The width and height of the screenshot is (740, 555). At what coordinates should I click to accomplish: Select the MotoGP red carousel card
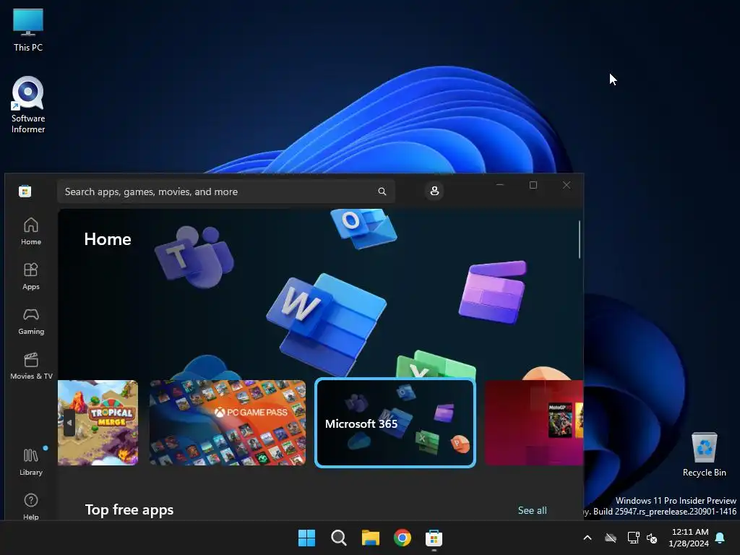tap(534, 423)
